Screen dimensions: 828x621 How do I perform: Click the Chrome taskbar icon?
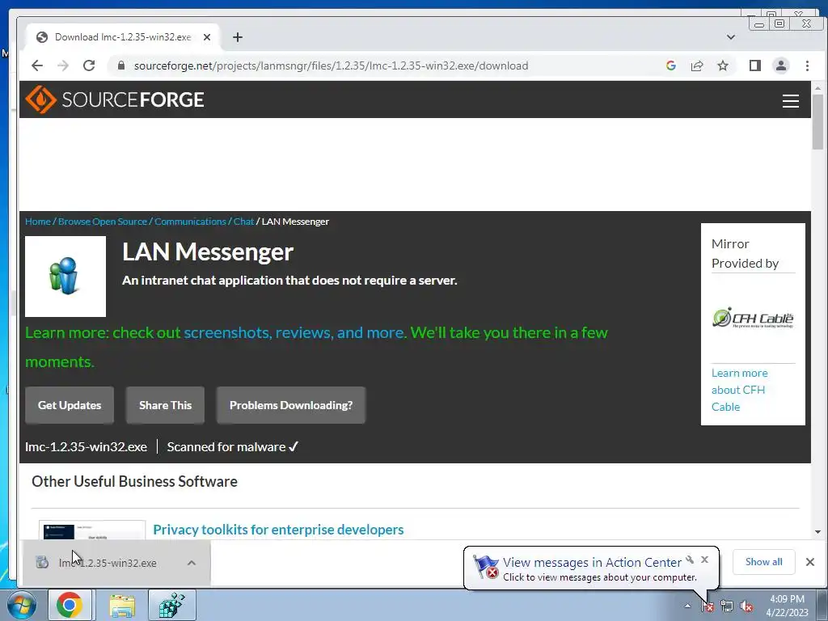(x=70, y=605)
